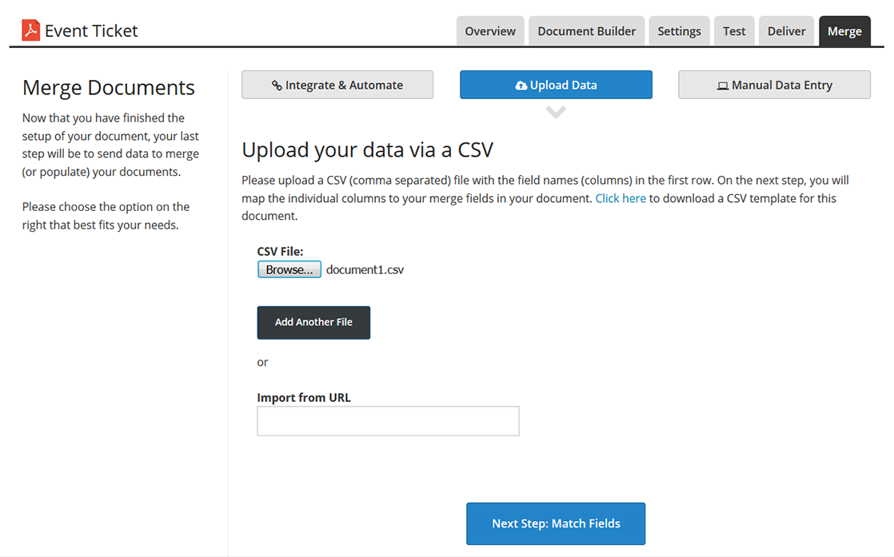Image resolution: width=894 pixels, height=557 pixels.
Task: Switch to the Document Builder tab
Action: pos(586,31)
